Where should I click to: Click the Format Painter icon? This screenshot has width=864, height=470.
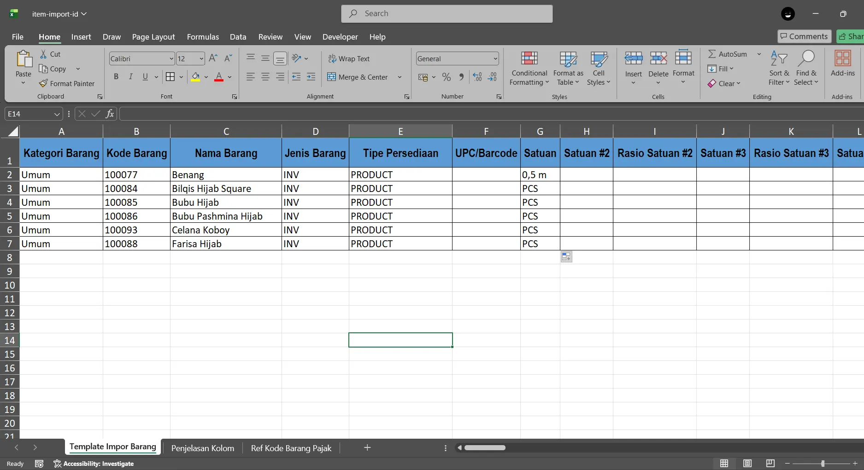(x=43, y=83)
